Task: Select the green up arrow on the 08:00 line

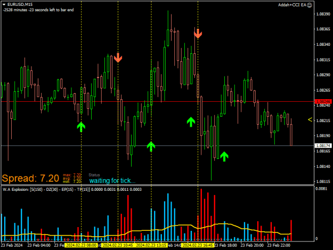Action: (x=81, y=127)
